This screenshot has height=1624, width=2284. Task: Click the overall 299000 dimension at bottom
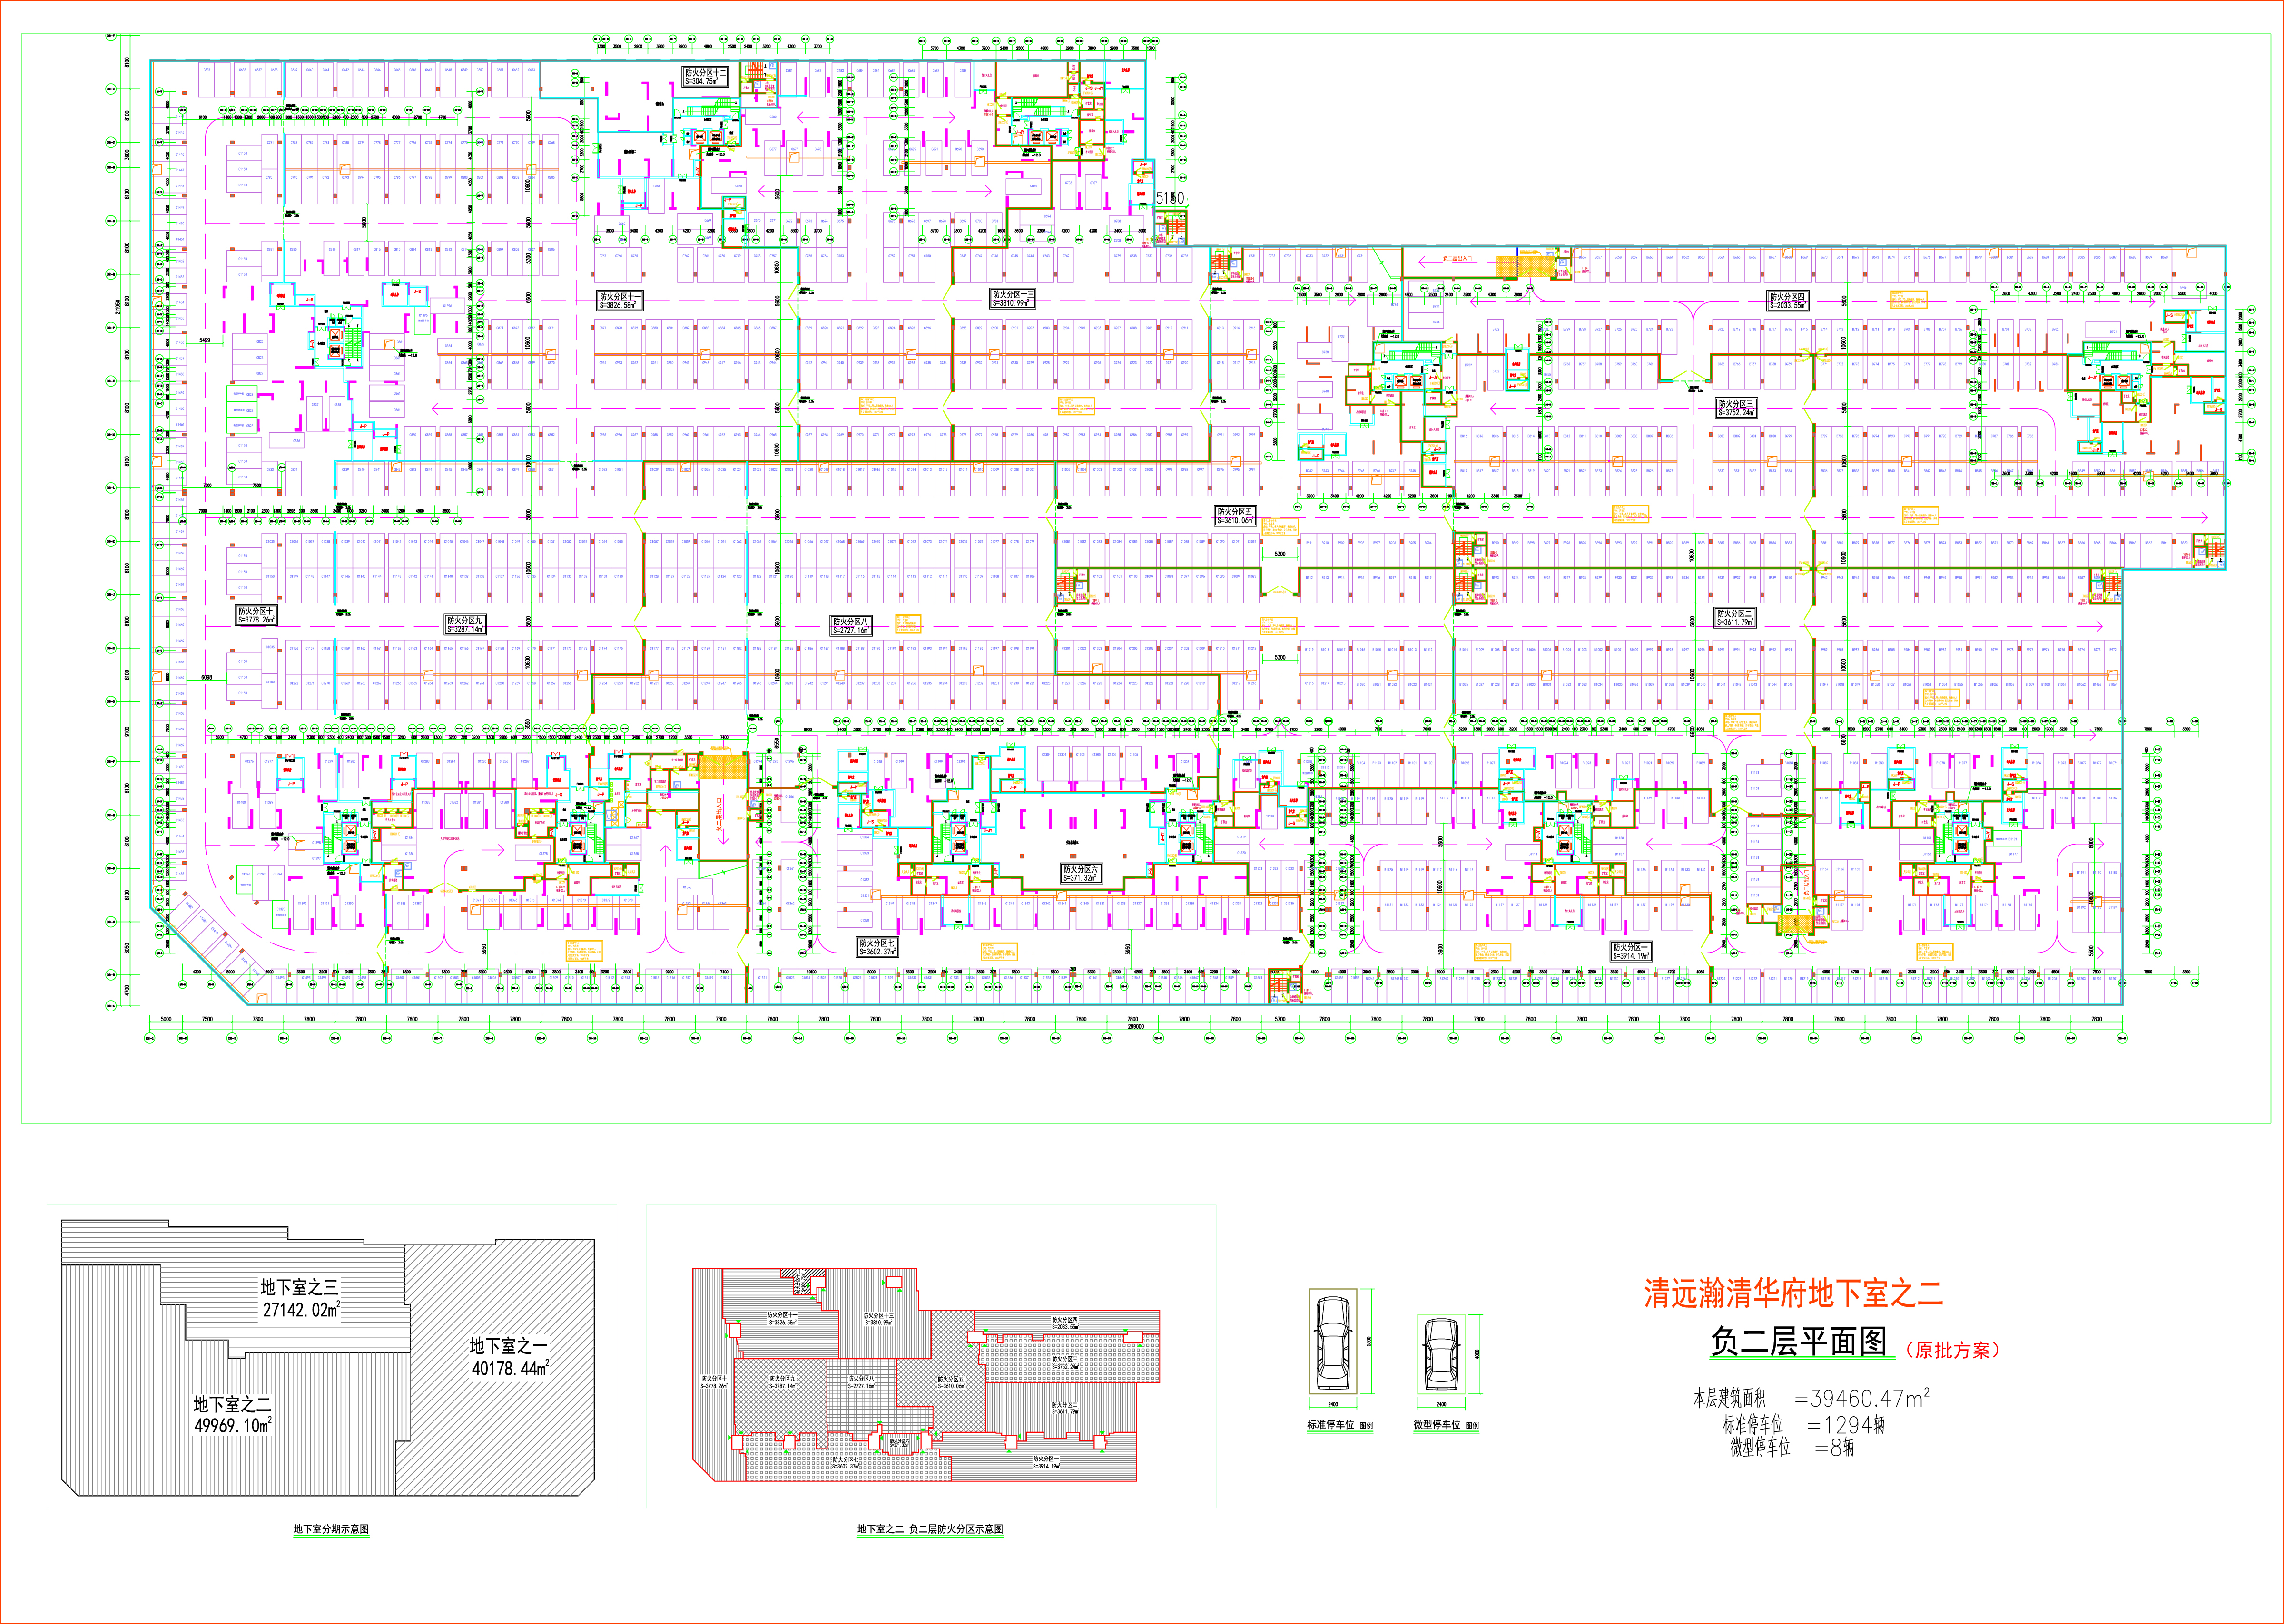tap(1135, 1026)
